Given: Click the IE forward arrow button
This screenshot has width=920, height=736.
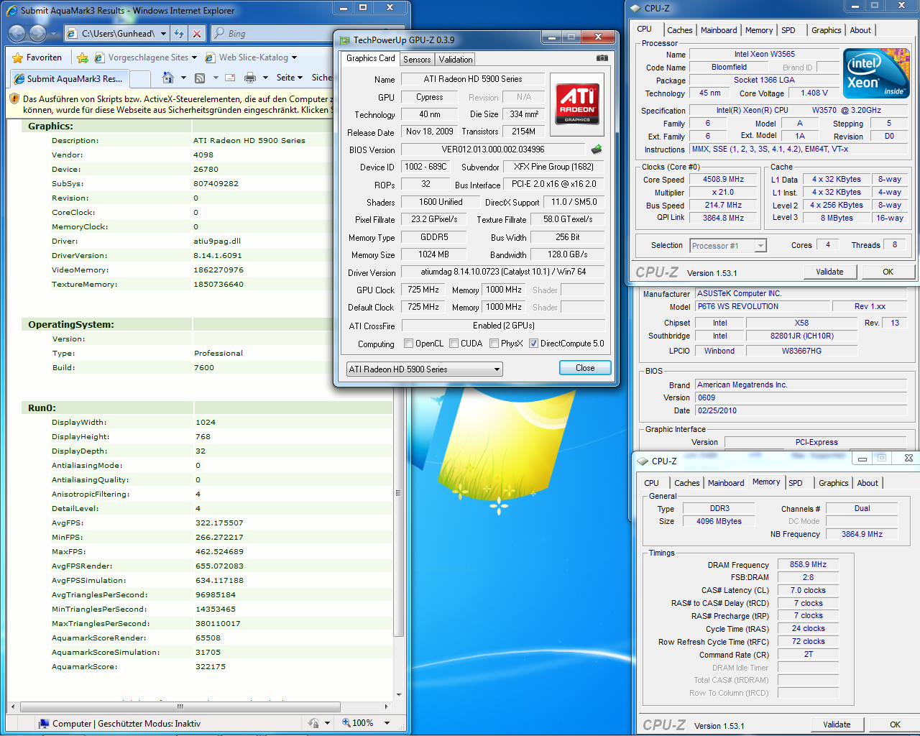Looking at the screenshot, I should click(38, 33).
